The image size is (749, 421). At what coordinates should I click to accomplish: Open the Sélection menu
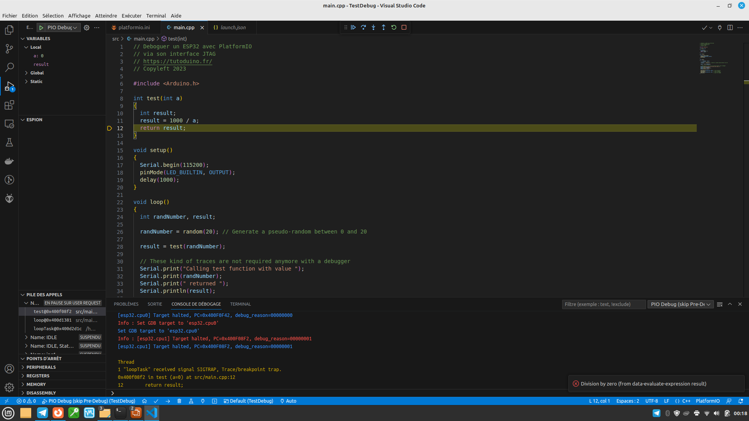tap(53, 16)
